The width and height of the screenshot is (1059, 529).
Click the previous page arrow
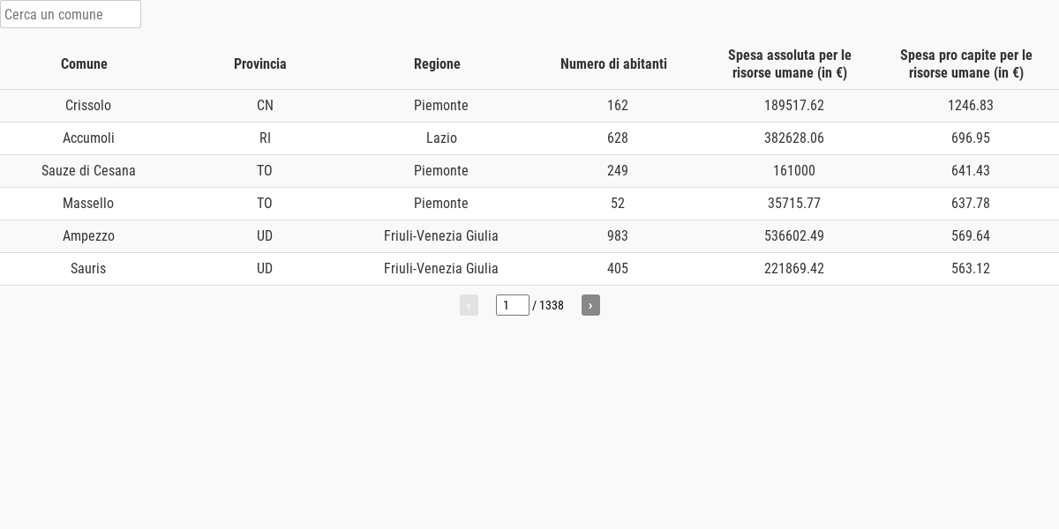[x=469, y=305]
